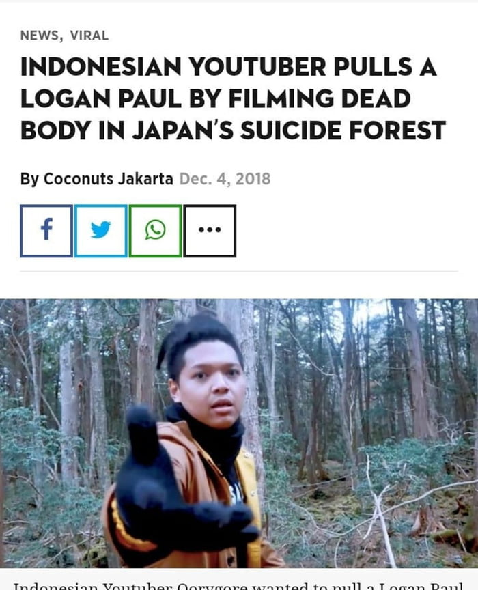Screen dimensions: 478x590
Task: Click the headline line "INDONESIAN YOUTUBER PULLS A"
Action: coord(229,67)
